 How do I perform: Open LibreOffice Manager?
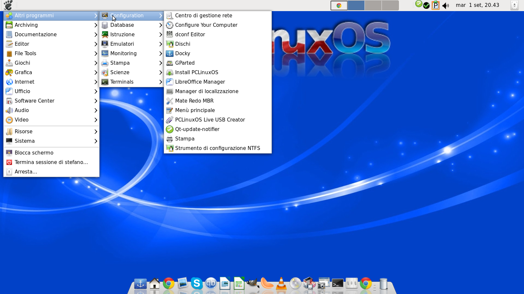pos(218,82)
